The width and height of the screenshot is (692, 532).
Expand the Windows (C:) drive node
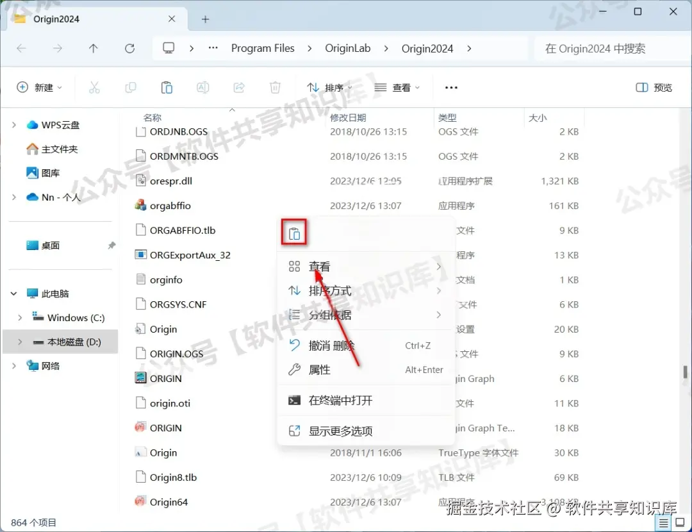pyautogui.click(x=20, y=318)
